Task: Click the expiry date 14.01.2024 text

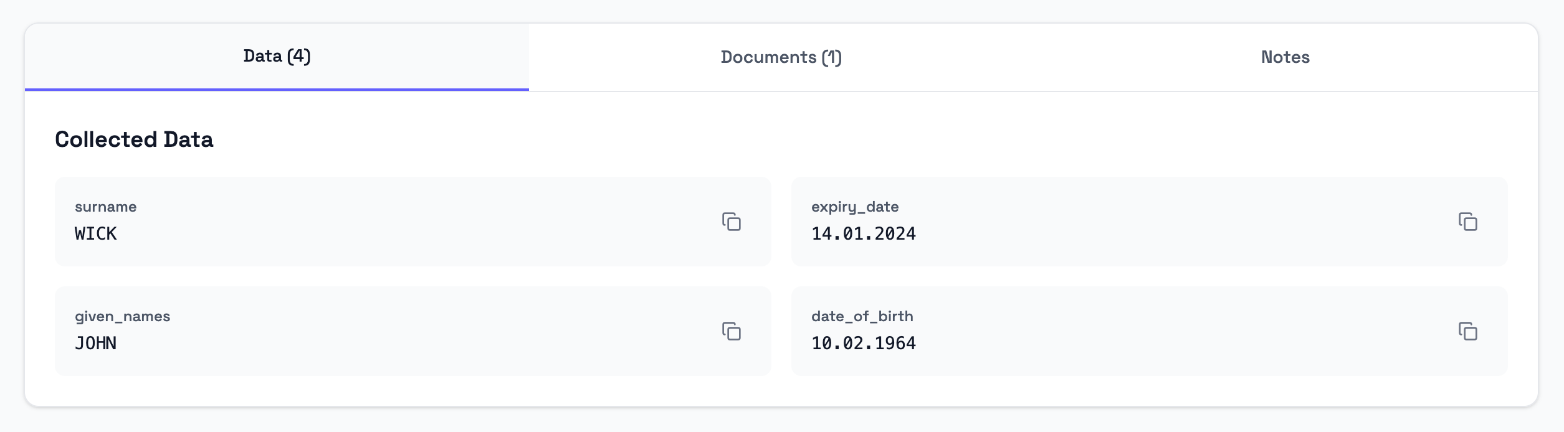Action: (864, 234)
